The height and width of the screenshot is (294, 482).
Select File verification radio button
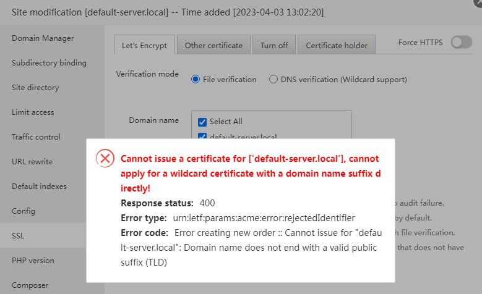(x=196, y=79)
